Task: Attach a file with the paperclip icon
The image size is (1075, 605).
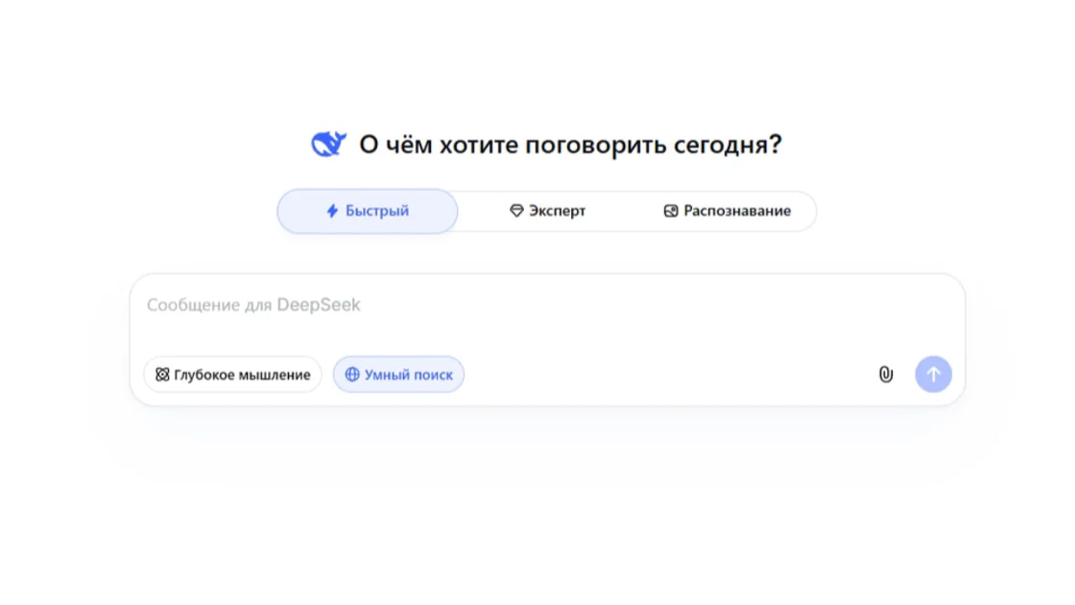Action: [x=885, y=375]
